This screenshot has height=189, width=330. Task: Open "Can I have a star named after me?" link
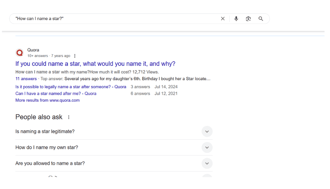(x=56, y=93)
